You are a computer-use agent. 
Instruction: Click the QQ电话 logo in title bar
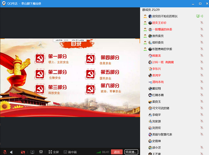coord(3,3)
